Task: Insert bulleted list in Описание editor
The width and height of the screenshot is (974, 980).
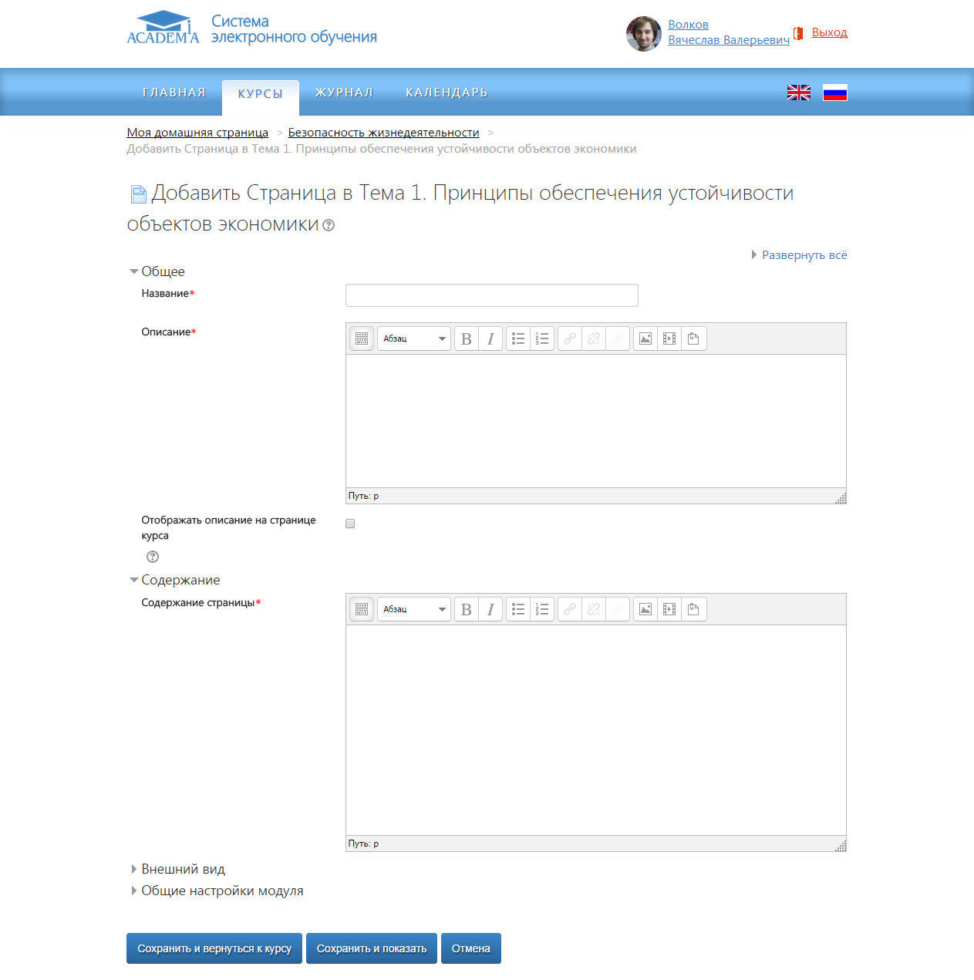Action: tap(518, 338)
